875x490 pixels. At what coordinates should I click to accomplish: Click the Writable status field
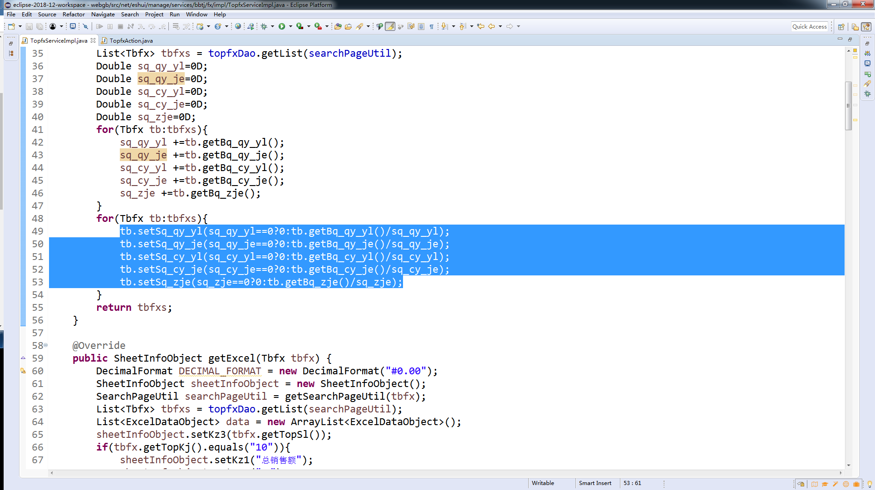(x=543, y=483)
